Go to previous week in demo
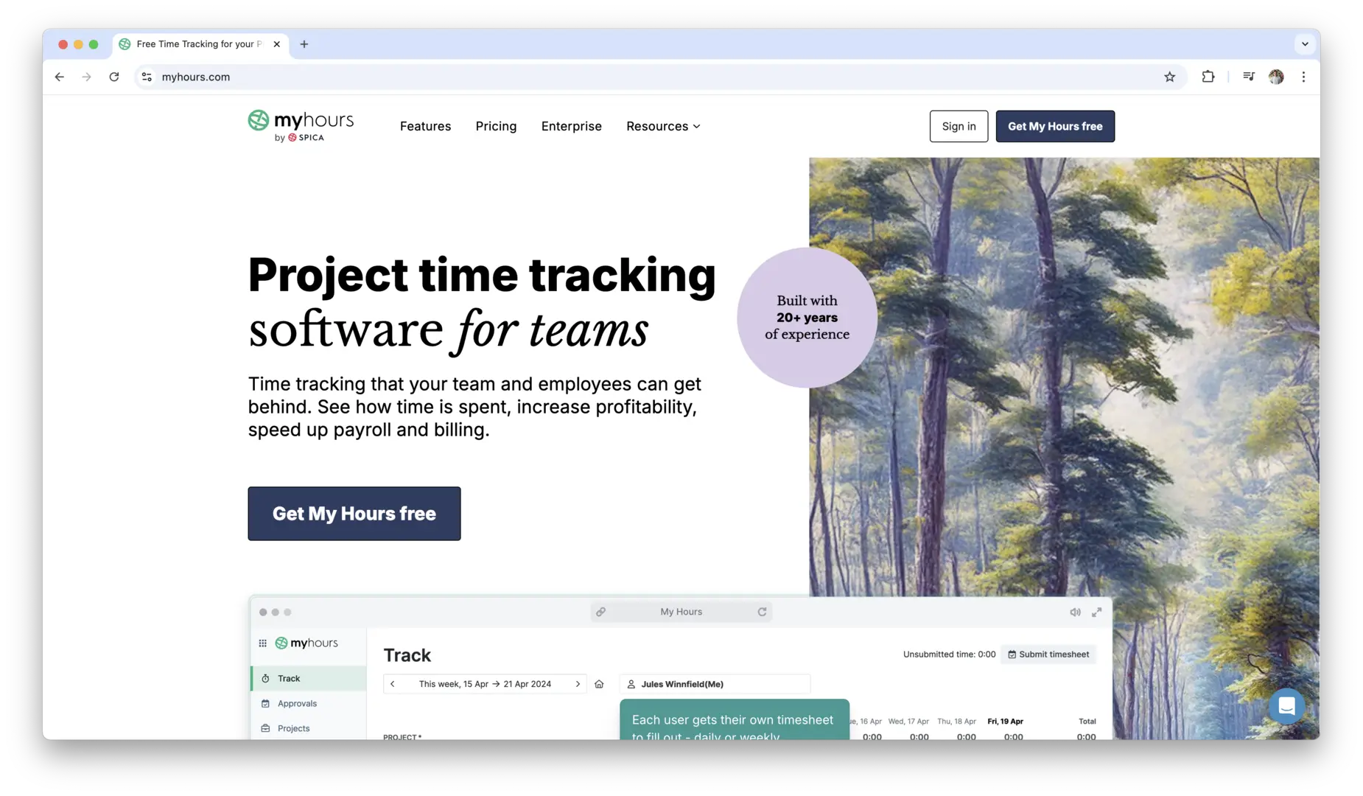 coord(393,684)
